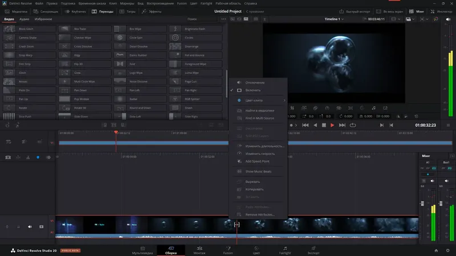
Task: Toggle loop playback icon
Action: (353, 125)
